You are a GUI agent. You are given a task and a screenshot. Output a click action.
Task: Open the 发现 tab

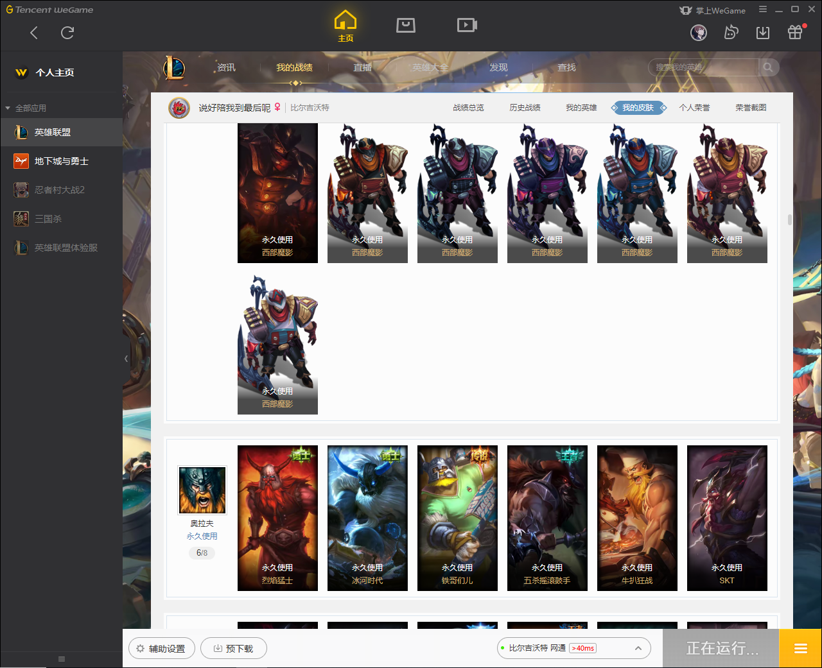498,67
